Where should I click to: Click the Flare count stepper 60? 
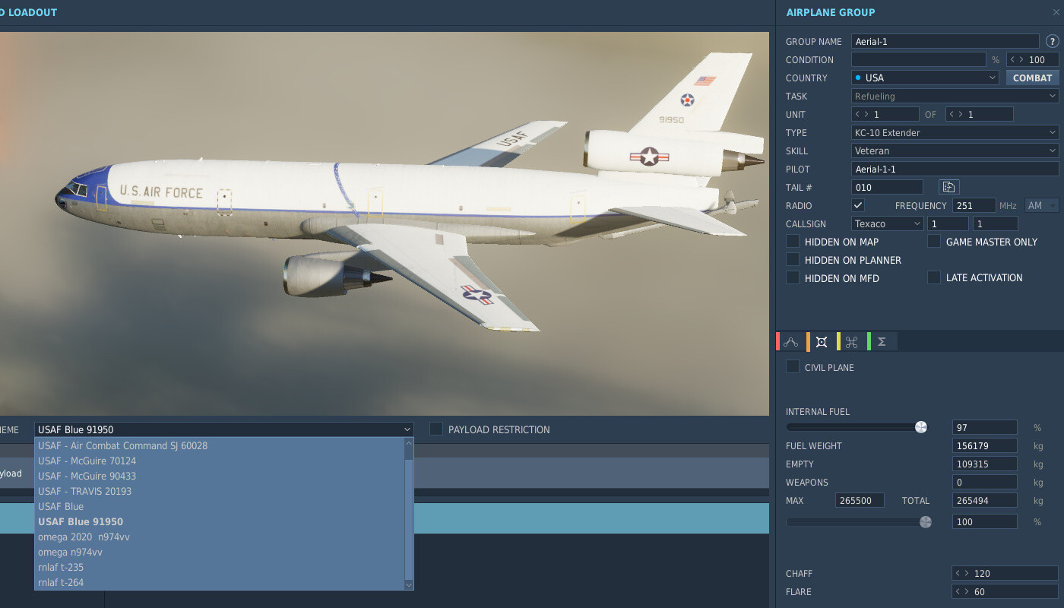coord(1005,591)
